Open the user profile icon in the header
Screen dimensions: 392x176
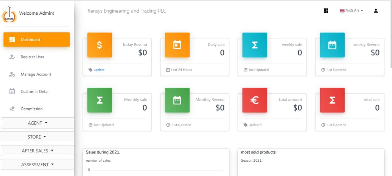coord(376,11)
